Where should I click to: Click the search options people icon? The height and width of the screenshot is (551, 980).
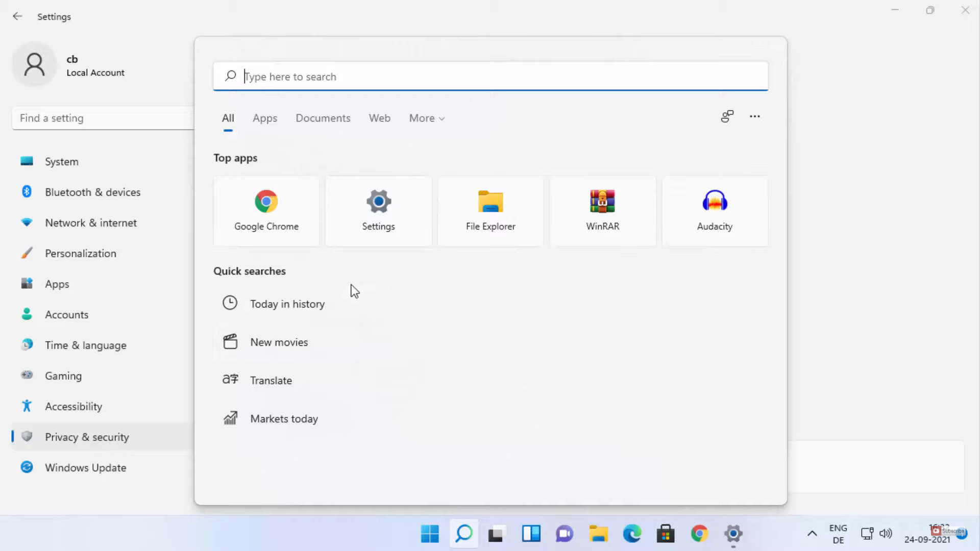coord(727,117)
